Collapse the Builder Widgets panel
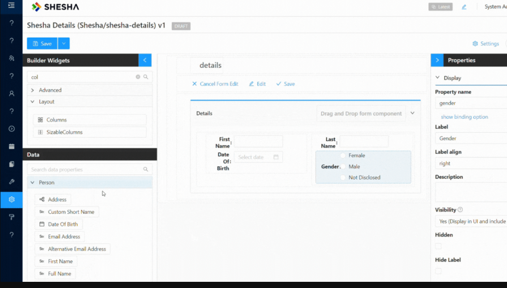 coord(145,60)
